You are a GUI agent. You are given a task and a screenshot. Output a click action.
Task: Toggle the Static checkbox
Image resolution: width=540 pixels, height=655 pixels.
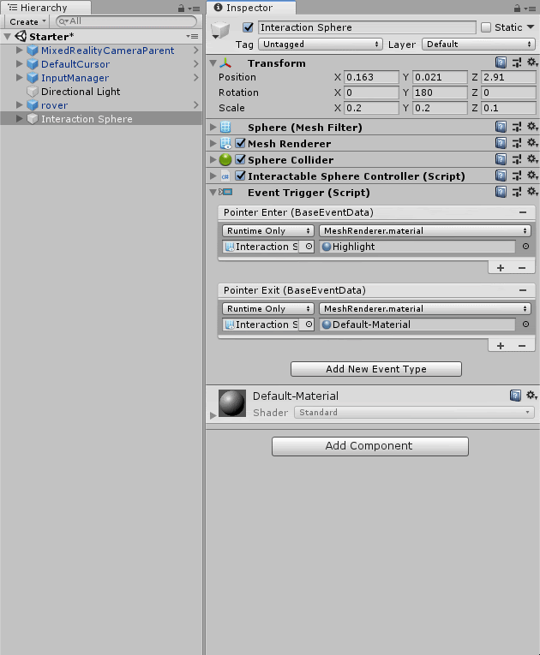(x=486, y=27)
